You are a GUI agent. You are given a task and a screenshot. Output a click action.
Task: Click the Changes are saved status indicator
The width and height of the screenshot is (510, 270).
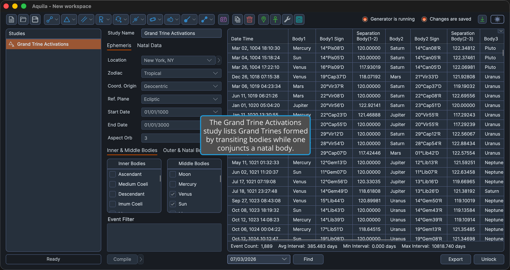click(x=446, y=19)
